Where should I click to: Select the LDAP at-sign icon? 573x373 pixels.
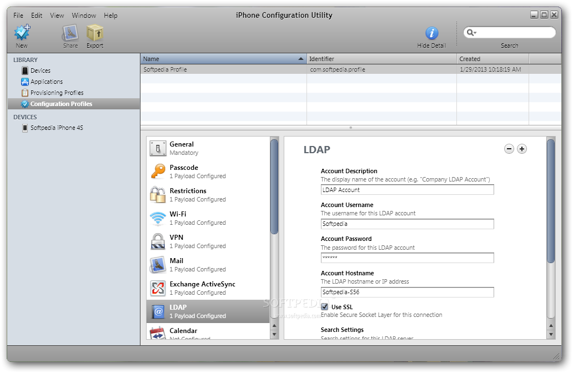[x=158, y=311]
